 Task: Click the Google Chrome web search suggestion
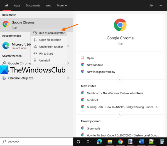19,63
